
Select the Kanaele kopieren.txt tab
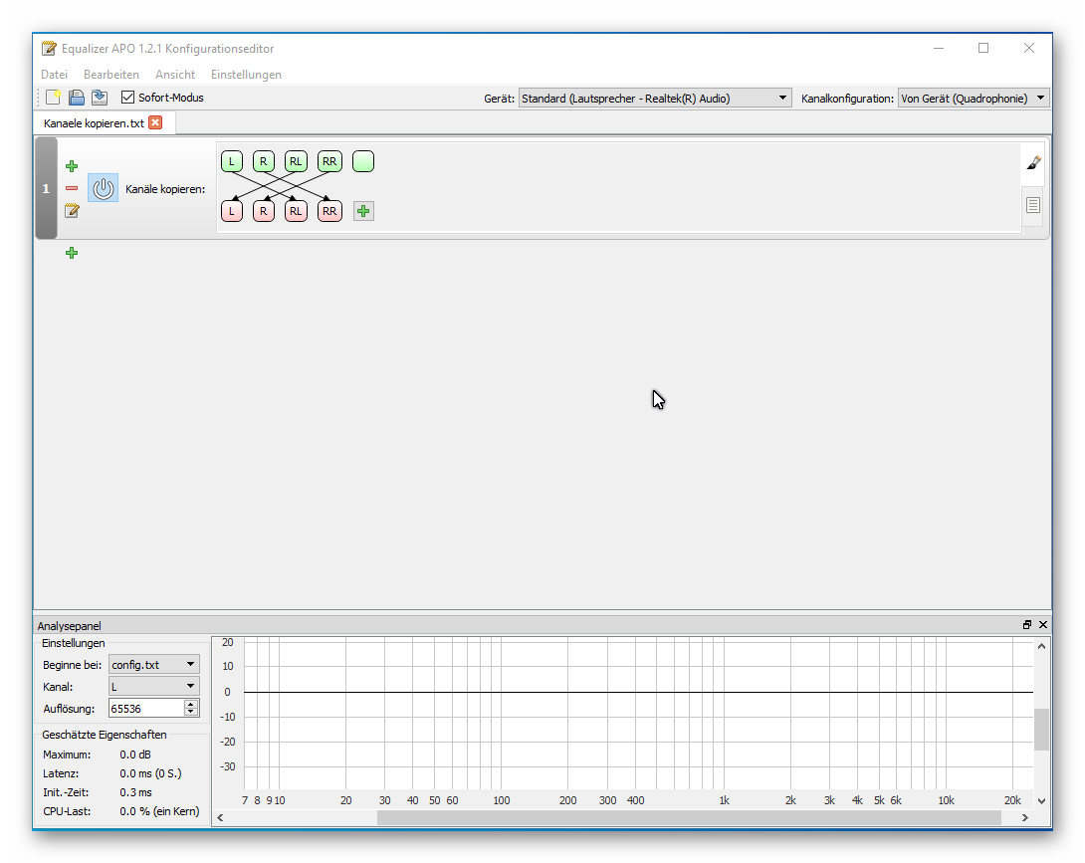click(95, 121)
